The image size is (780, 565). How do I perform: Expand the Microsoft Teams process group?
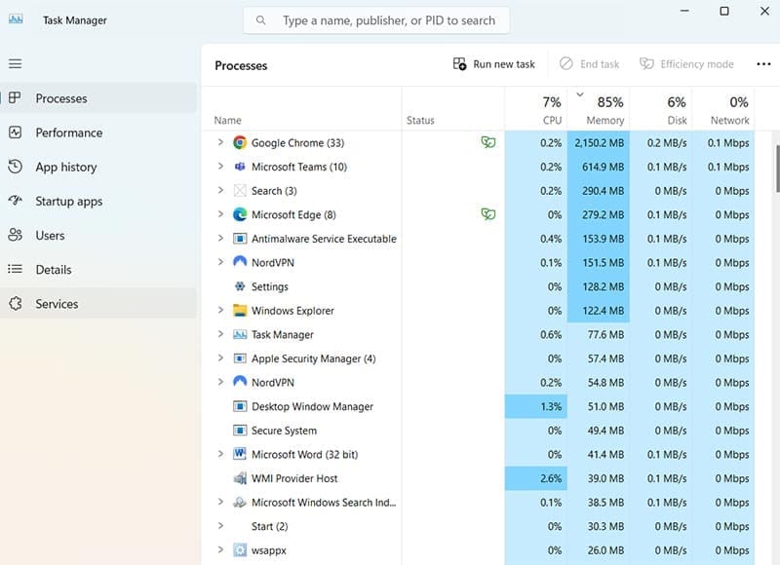pos(218,166)
